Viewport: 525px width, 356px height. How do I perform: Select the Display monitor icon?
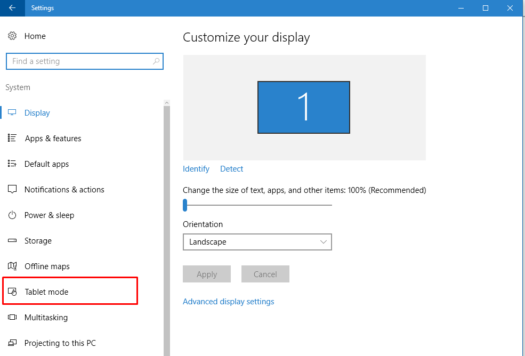(12, 113)
